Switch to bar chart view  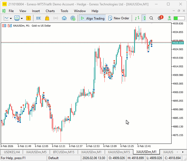137,18
